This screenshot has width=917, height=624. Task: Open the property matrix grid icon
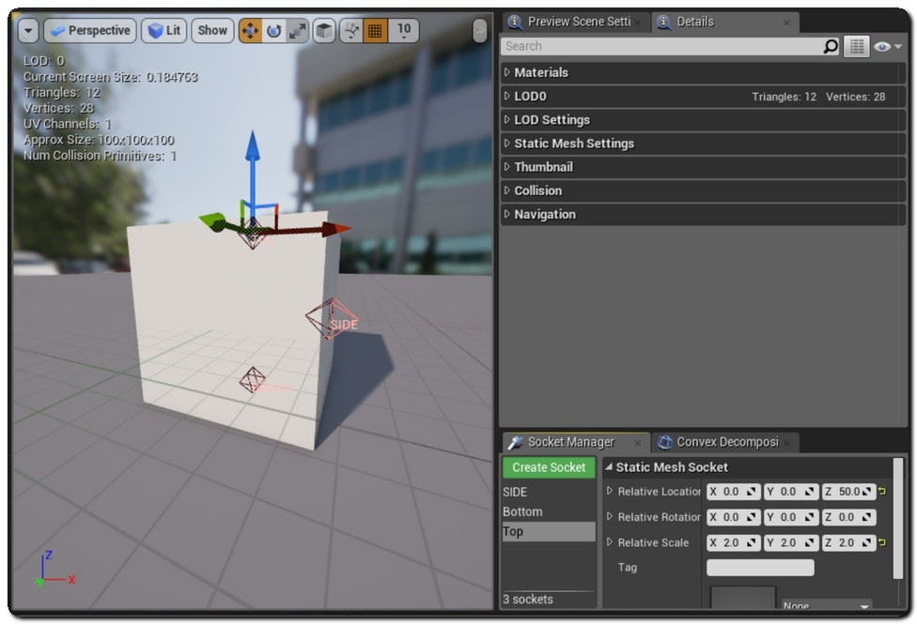tap(856, 46)
